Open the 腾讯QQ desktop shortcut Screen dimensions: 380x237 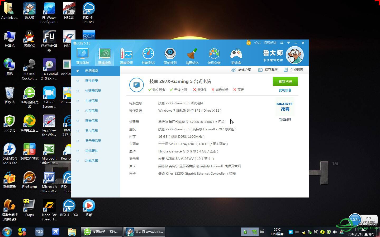(x=29, y=39)
